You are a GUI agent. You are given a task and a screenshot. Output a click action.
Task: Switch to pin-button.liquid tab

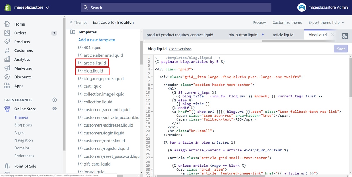[x=243, y=35]
